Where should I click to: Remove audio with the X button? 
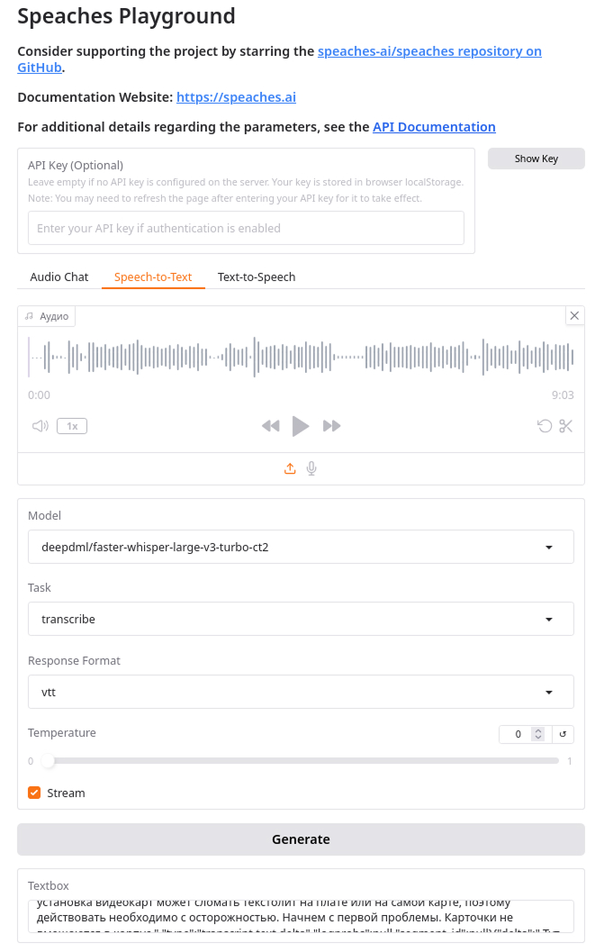click(575, 315)
